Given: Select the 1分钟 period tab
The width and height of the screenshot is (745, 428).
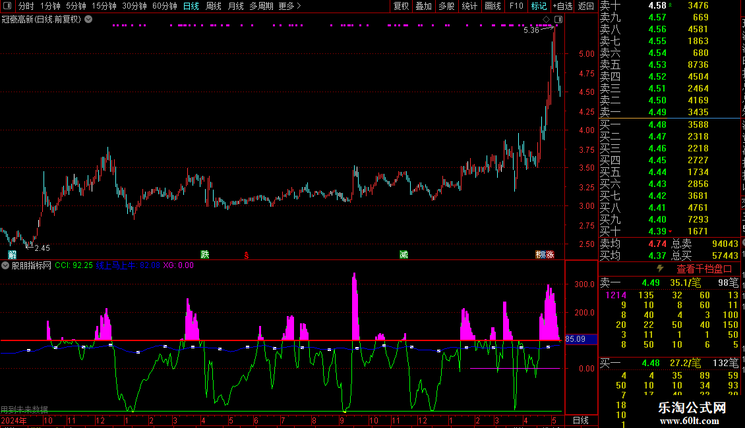Looking at the screenshot, I should click(x=50, y=6).
